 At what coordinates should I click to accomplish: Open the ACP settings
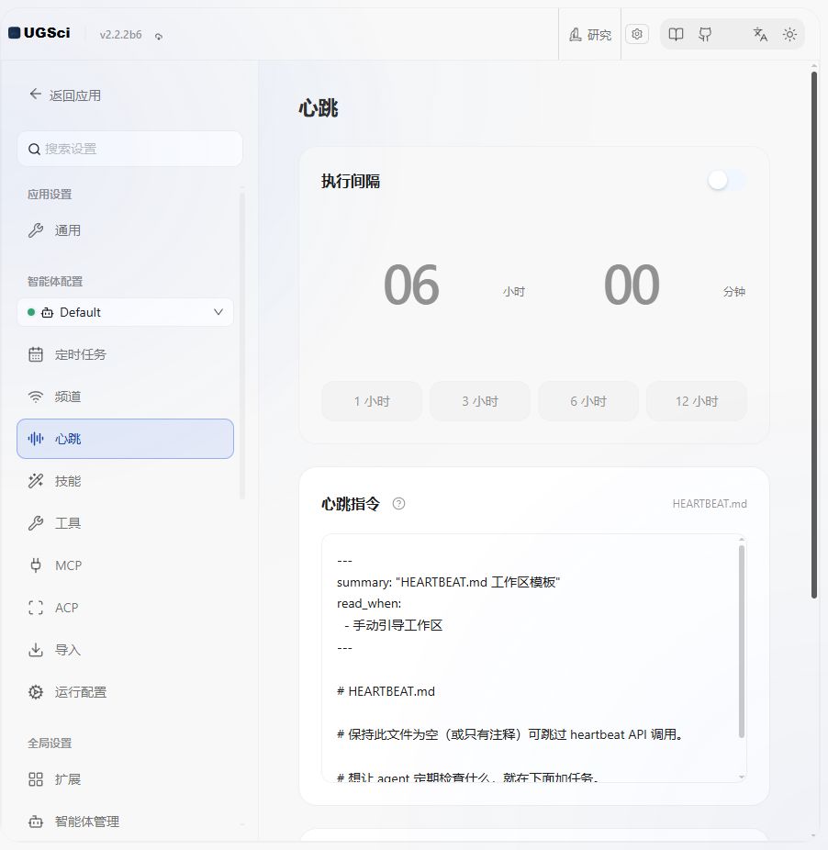coord(125,608)
